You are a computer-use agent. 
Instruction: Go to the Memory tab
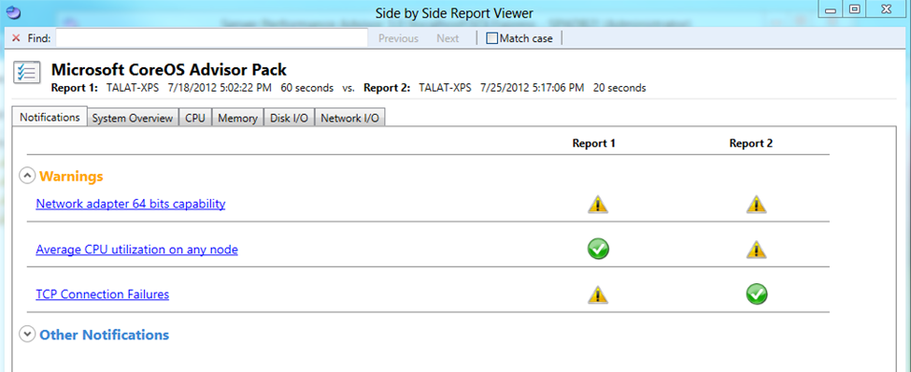[237, 118]
